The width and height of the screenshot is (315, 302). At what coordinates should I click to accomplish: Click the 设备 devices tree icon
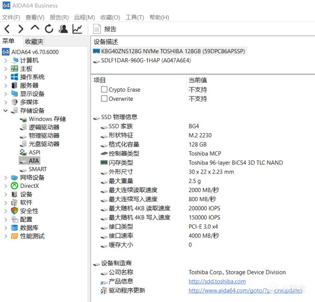coord(14,194)
